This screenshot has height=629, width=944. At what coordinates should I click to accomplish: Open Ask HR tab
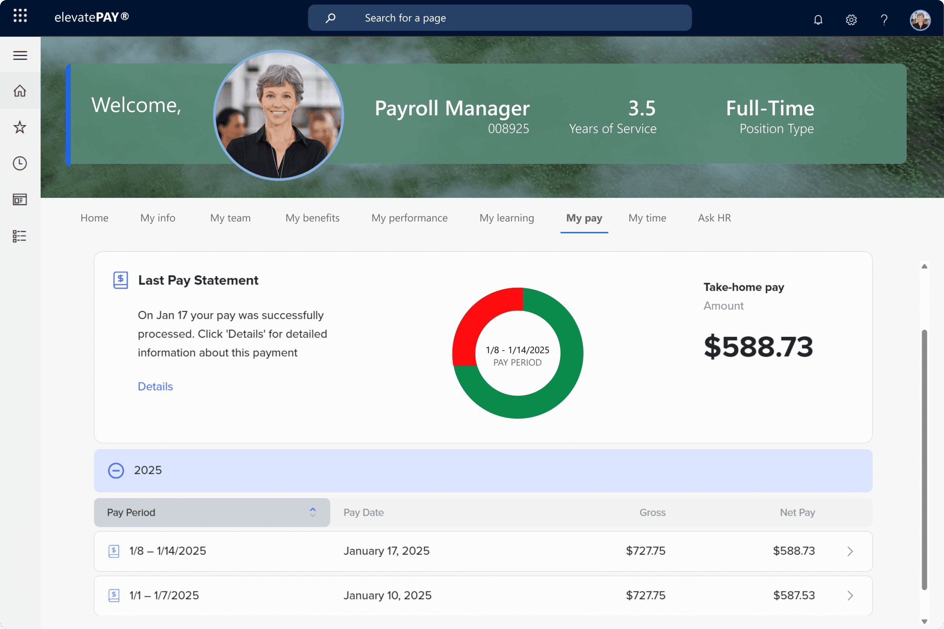tap(714, 218)
